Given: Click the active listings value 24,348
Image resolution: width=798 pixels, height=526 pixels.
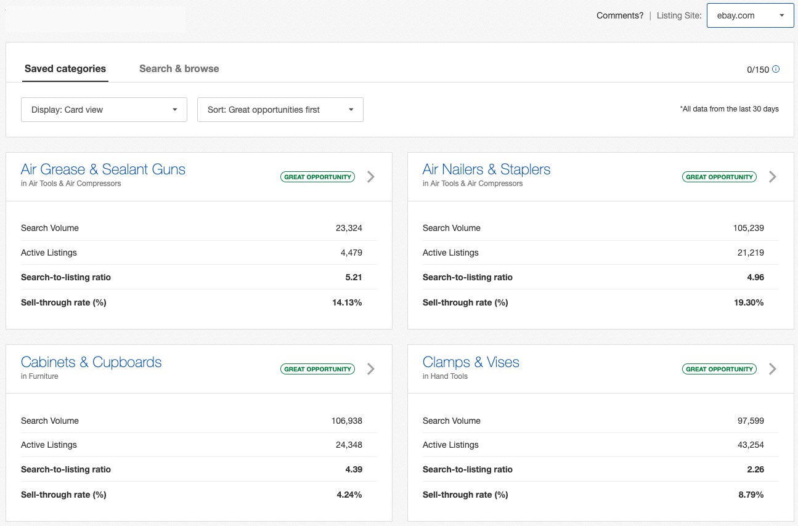Looking at the screenshot, I should coord(349,445).
